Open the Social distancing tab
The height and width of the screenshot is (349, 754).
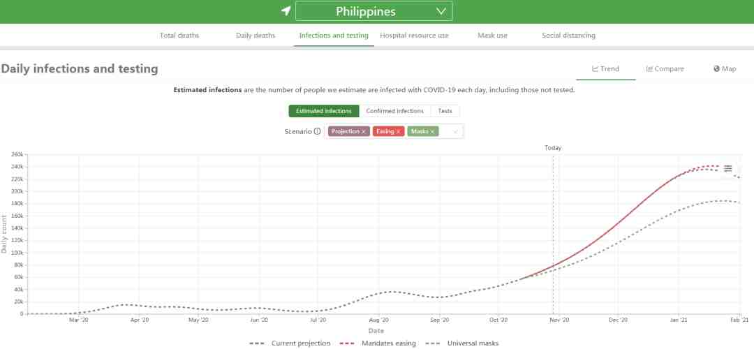tap(568, 35)
